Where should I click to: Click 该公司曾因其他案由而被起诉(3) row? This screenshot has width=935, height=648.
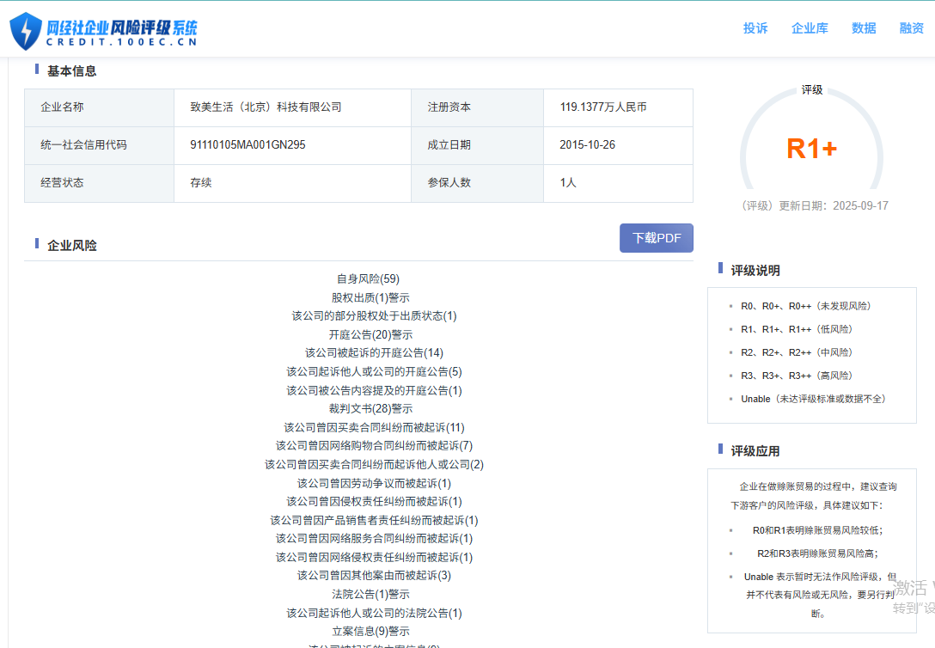tap(374, 576)
